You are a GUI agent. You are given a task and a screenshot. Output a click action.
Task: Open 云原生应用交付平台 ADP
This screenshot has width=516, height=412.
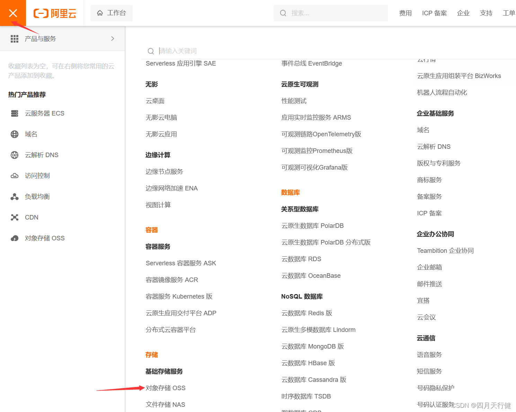[x=181, y=313]
